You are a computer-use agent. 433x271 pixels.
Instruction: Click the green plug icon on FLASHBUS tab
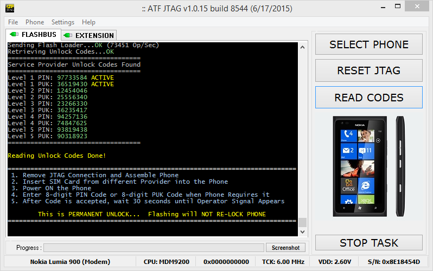click(x=14, y=35)
